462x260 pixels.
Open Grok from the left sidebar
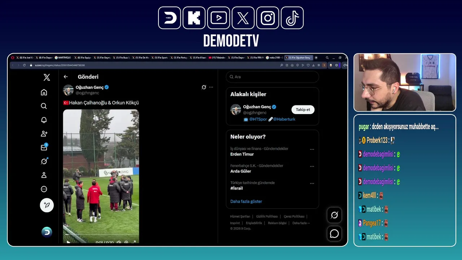[x=44, y=161]
